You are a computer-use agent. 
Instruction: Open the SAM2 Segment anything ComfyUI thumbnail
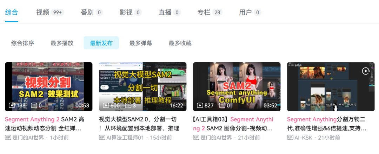[237, 86]
